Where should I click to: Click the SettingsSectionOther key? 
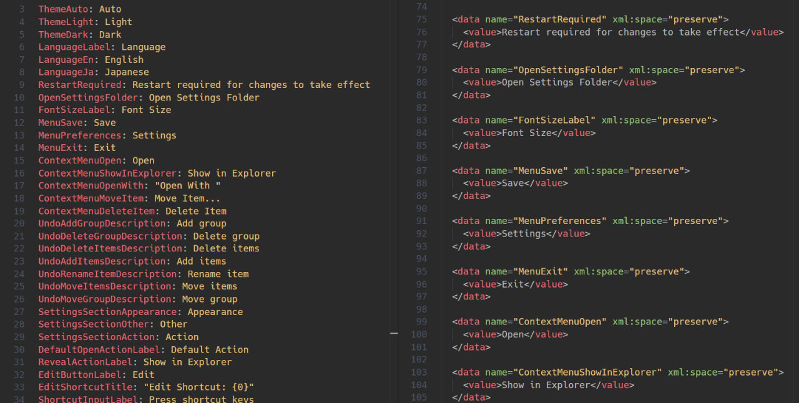(94, 324)
